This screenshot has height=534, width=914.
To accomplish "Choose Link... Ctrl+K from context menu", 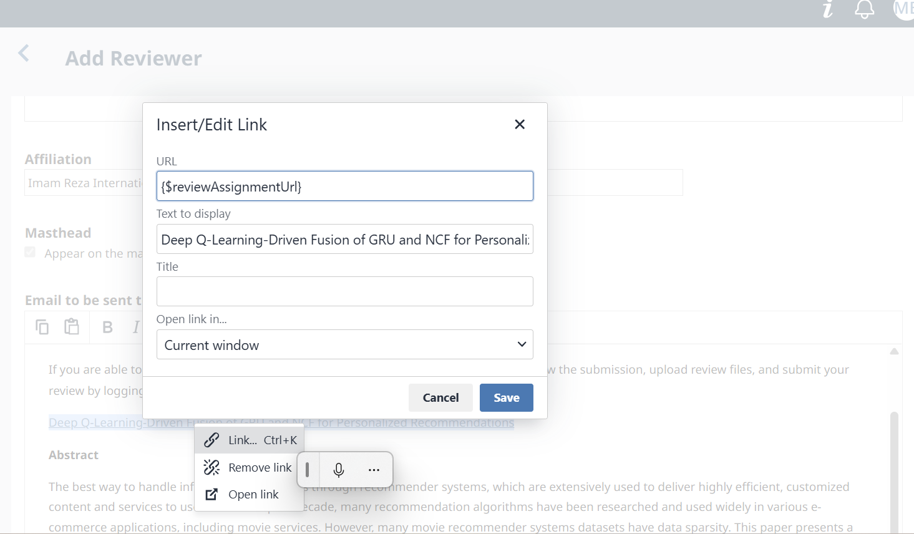I will click(x=250, y=440).
